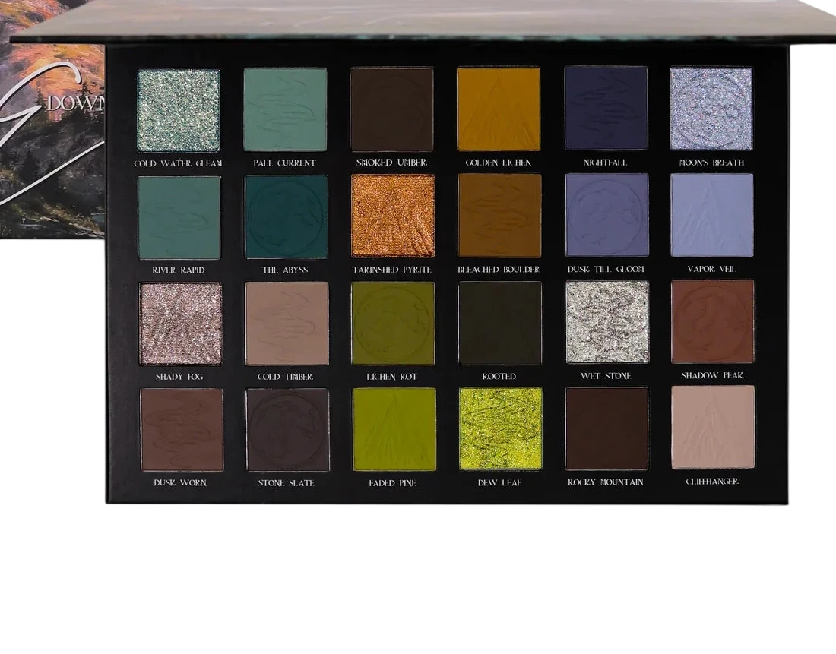Click the "VAPOR VEIL" name label
This screenshot has width=836, height=654.
(x=712, y=269)
